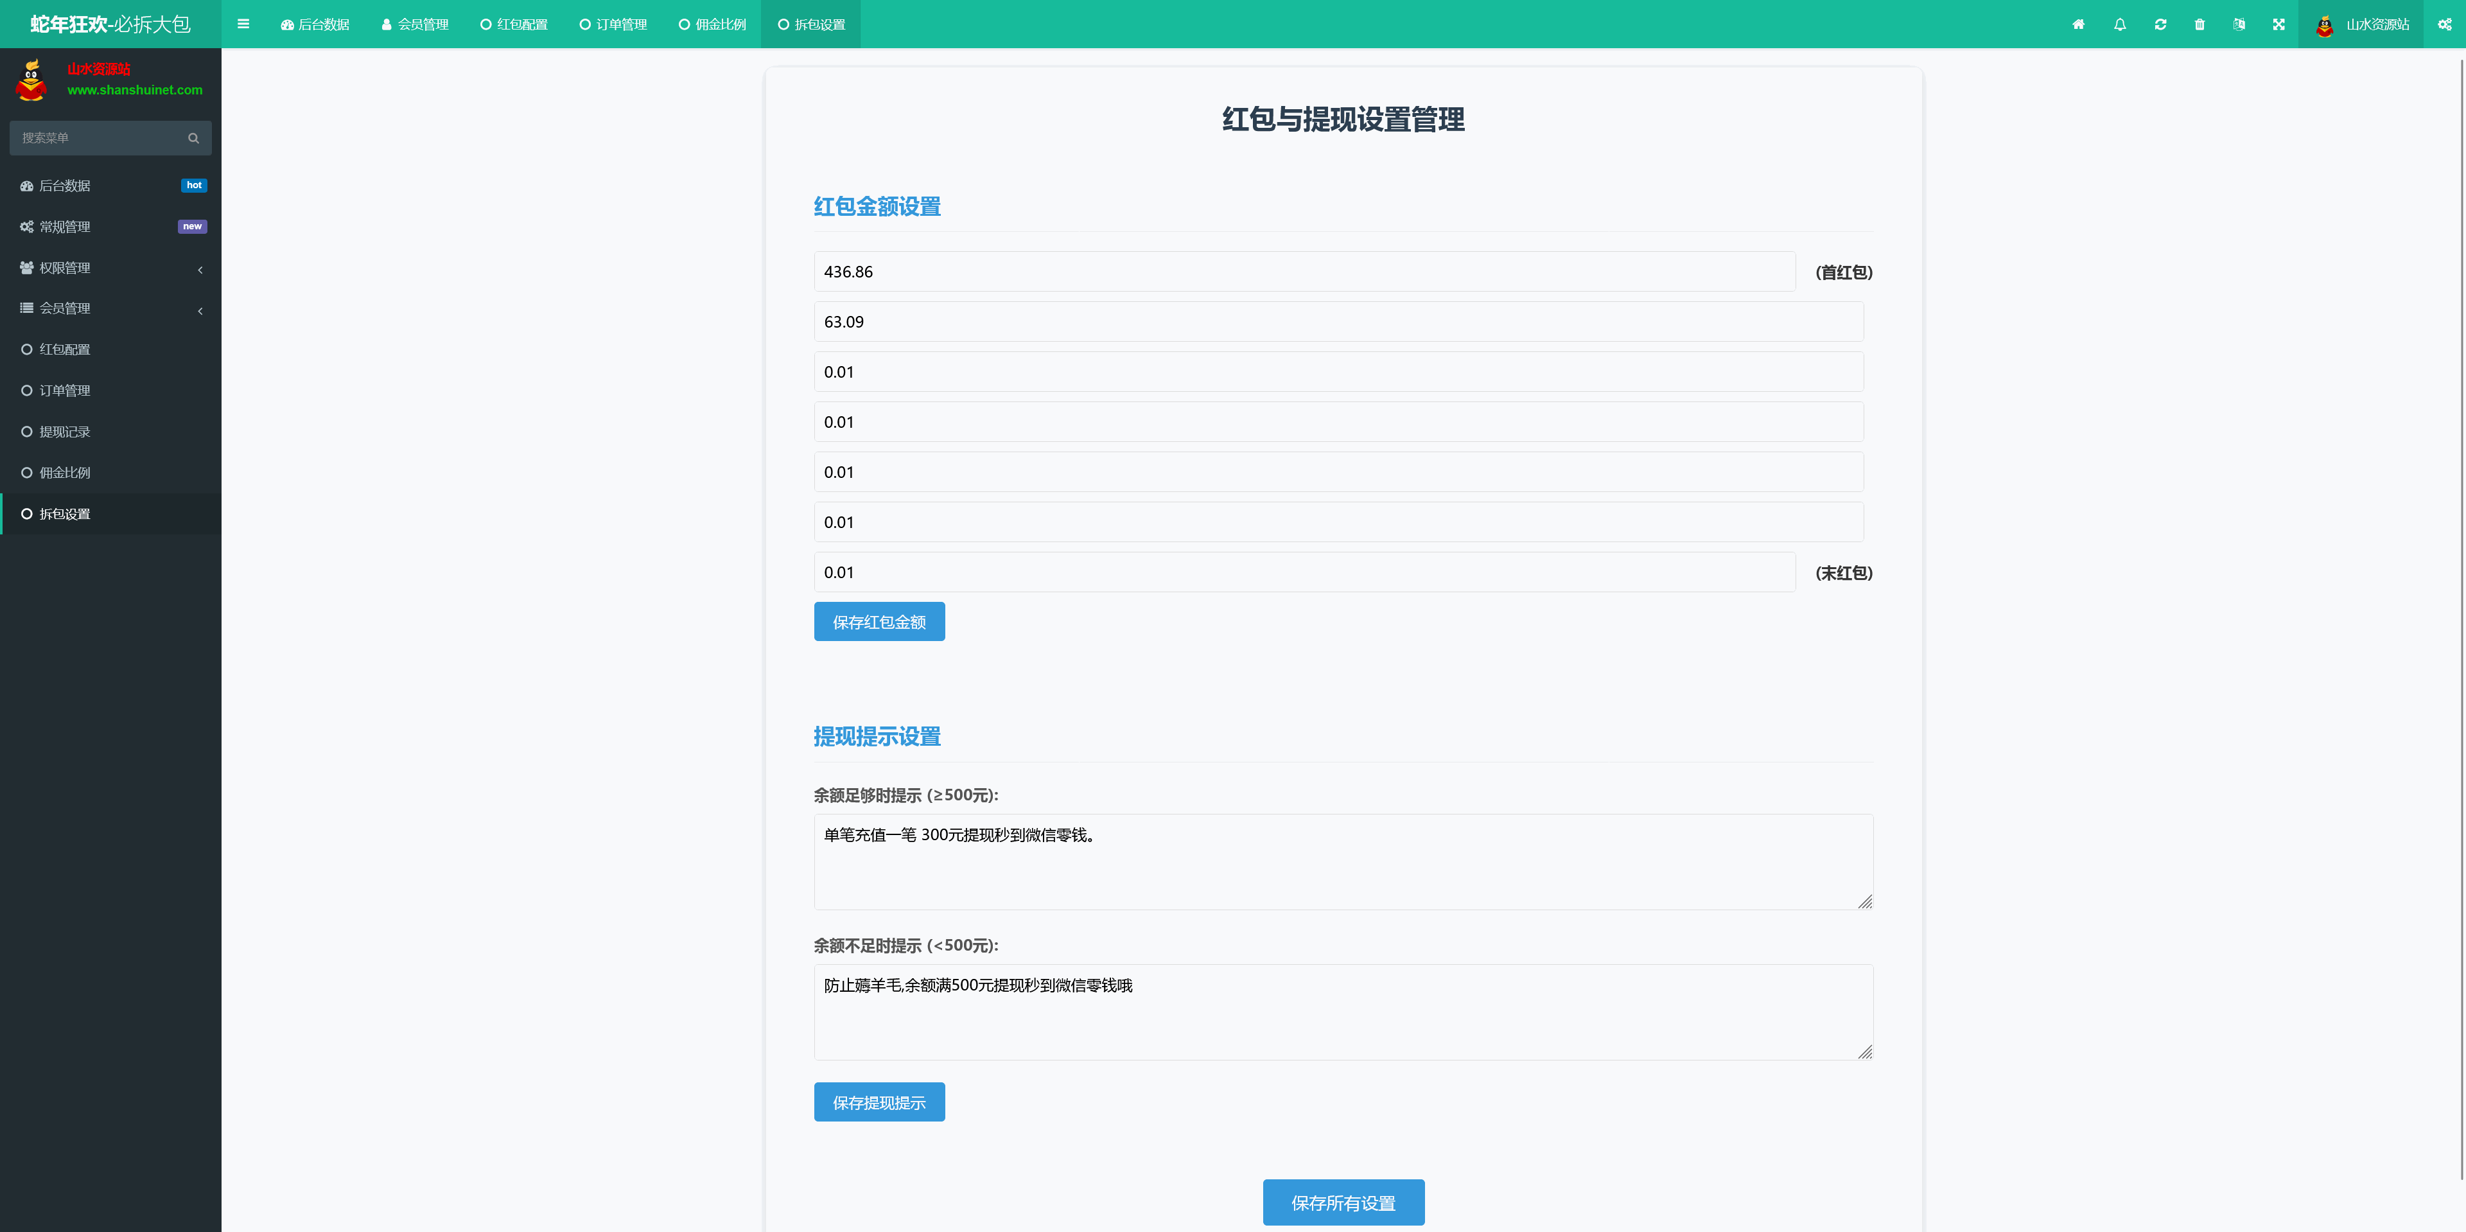2466x1232 pixels.
Task: Click the refresh icon in top toolbar
Action: point(2160,24)
